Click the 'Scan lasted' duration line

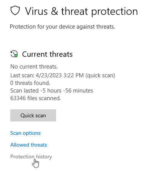(x=52, y=91)
